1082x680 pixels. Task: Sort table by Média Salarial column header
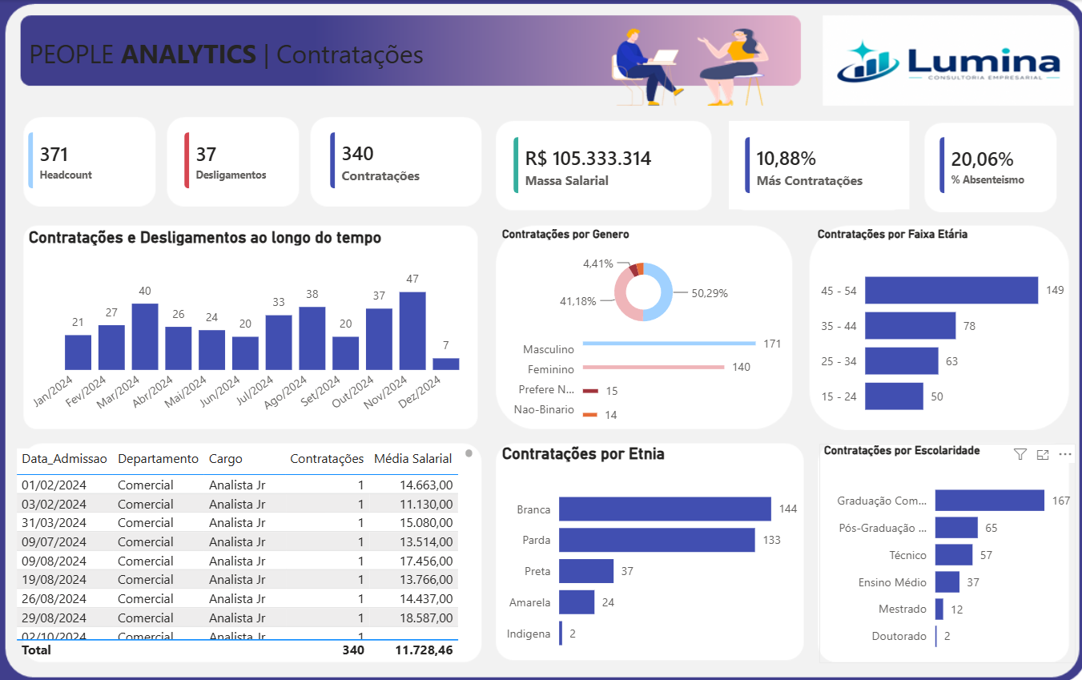click(x=412, y=459)
